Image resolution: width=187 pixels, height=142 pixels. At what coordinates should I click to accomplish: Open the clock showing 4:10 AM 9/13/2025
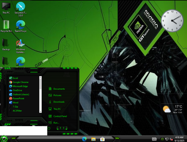179,139
